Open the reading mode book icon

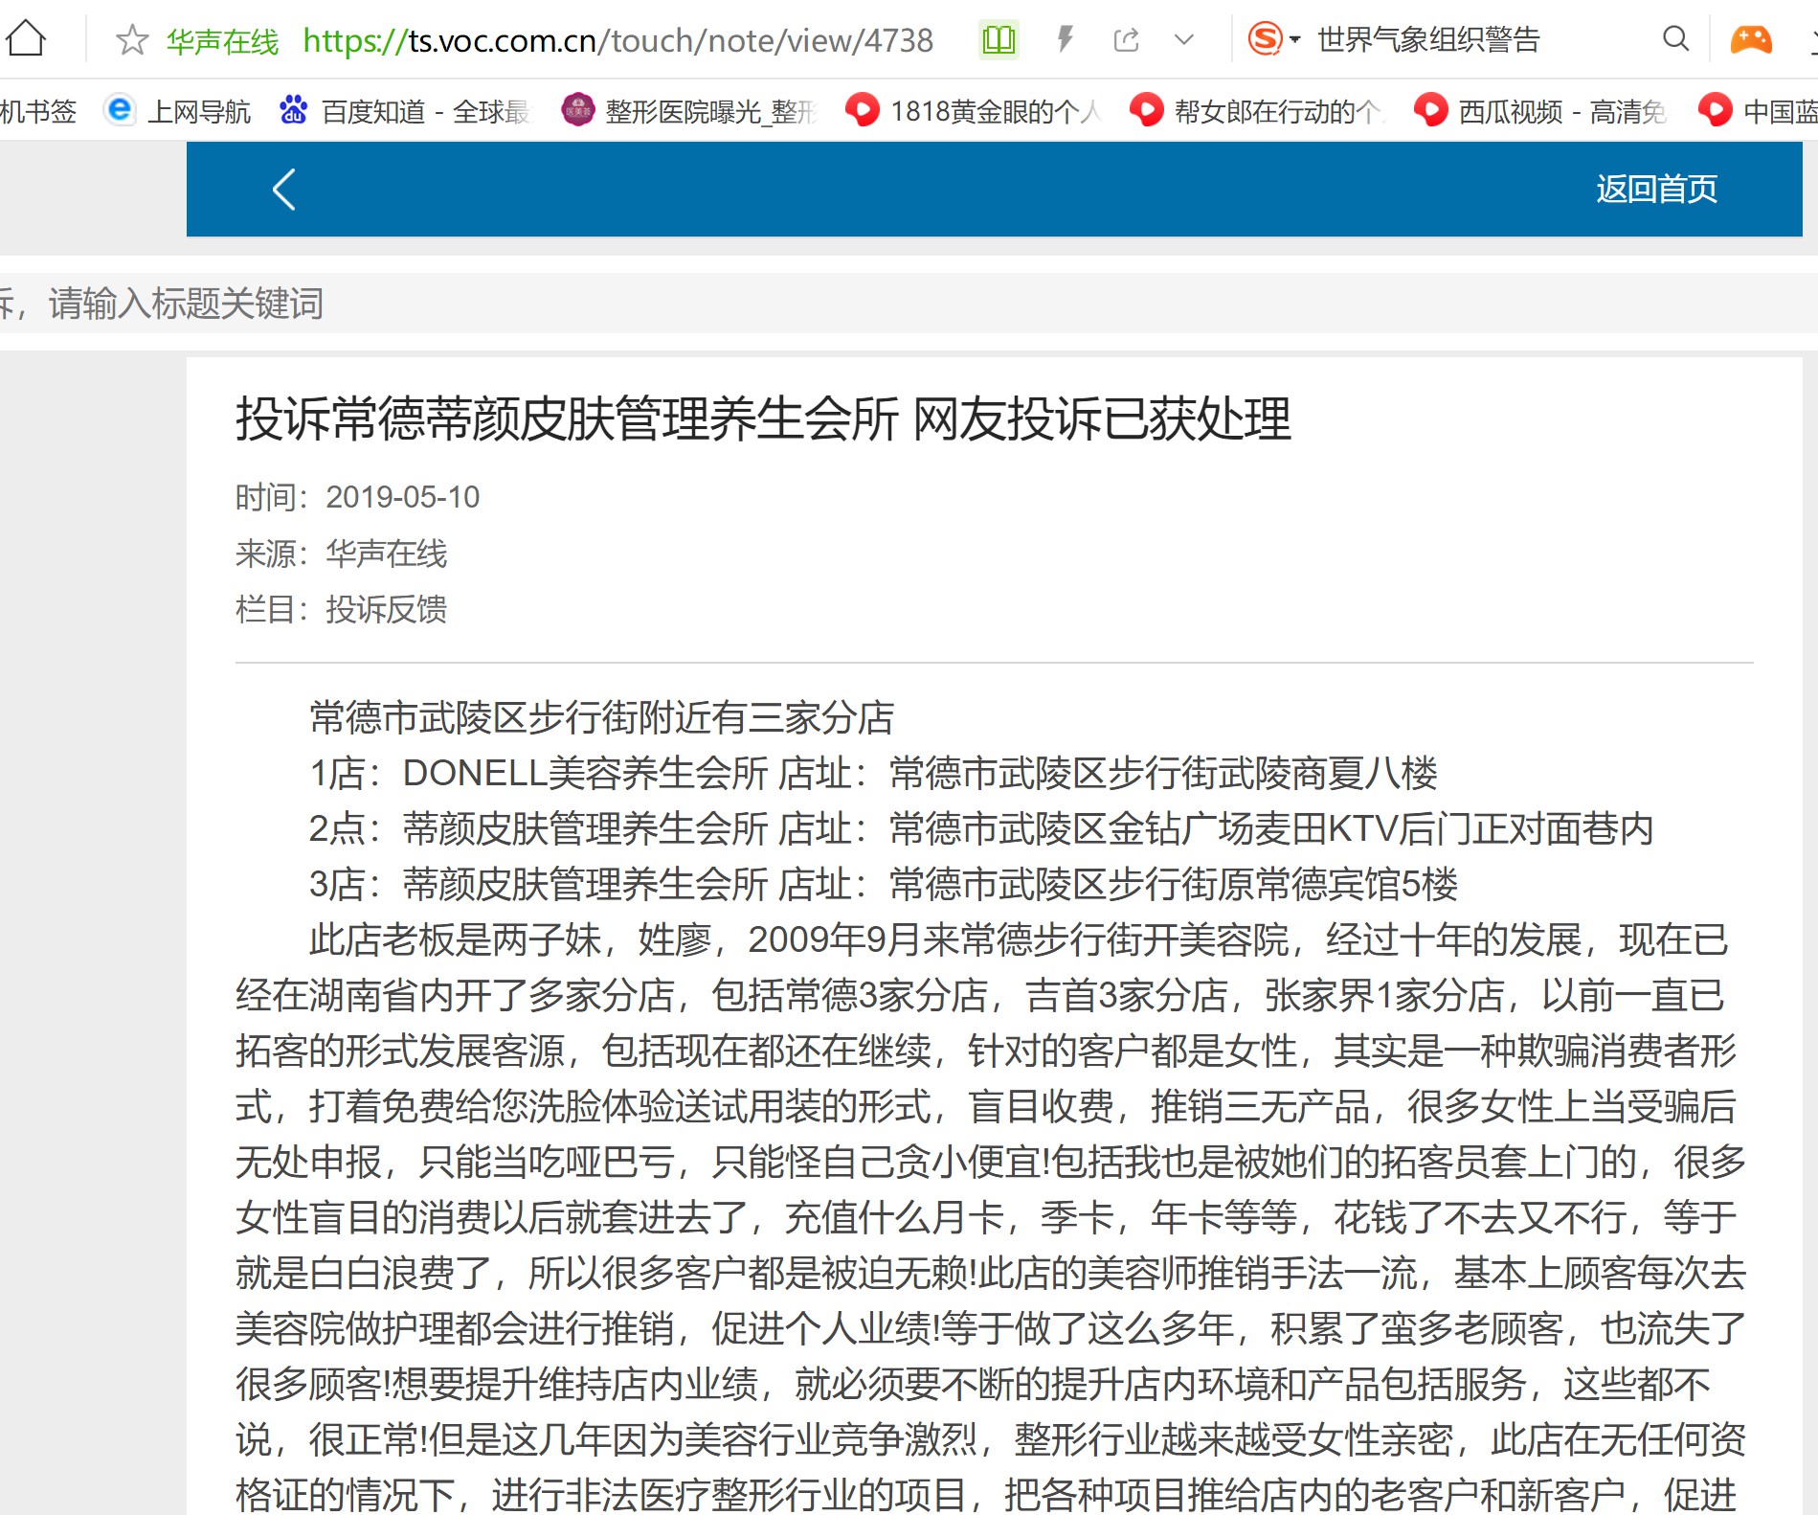(x=999, y=40)
